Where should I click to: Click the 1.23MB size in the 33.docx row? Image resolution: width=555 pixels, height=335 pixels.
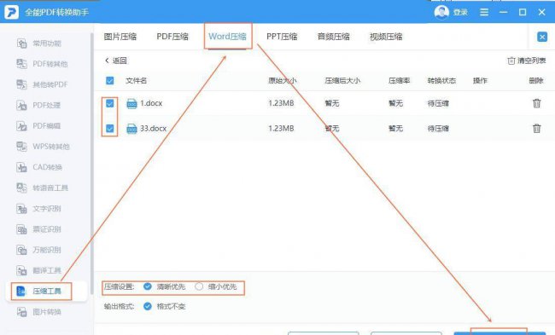pyautogui.click(x=281, y=128)
